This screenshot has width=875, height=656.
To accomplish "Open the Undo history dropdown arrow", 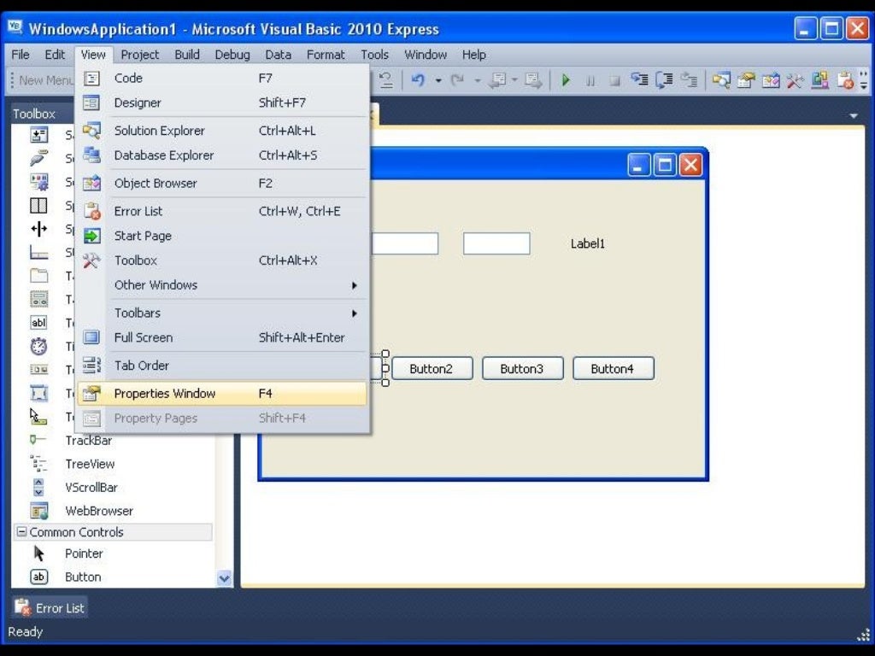I will 438,81.
